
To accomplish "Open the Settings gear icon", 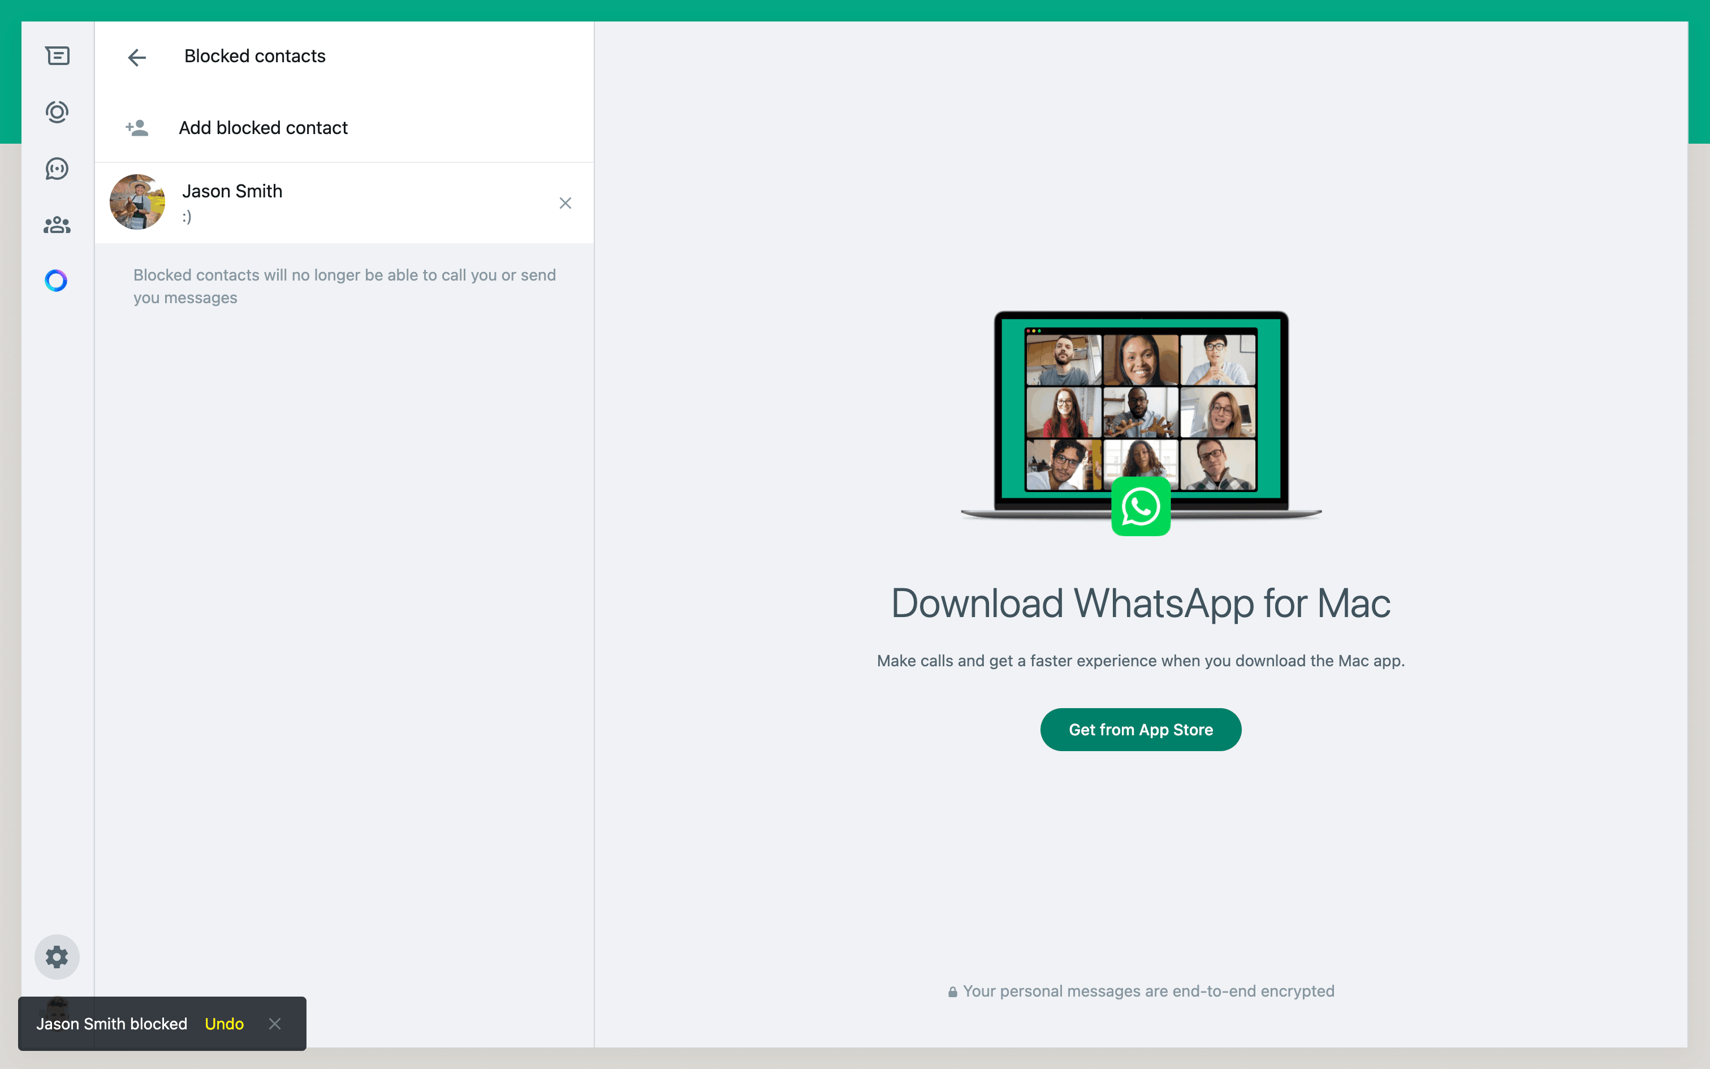I will point(57,956).
